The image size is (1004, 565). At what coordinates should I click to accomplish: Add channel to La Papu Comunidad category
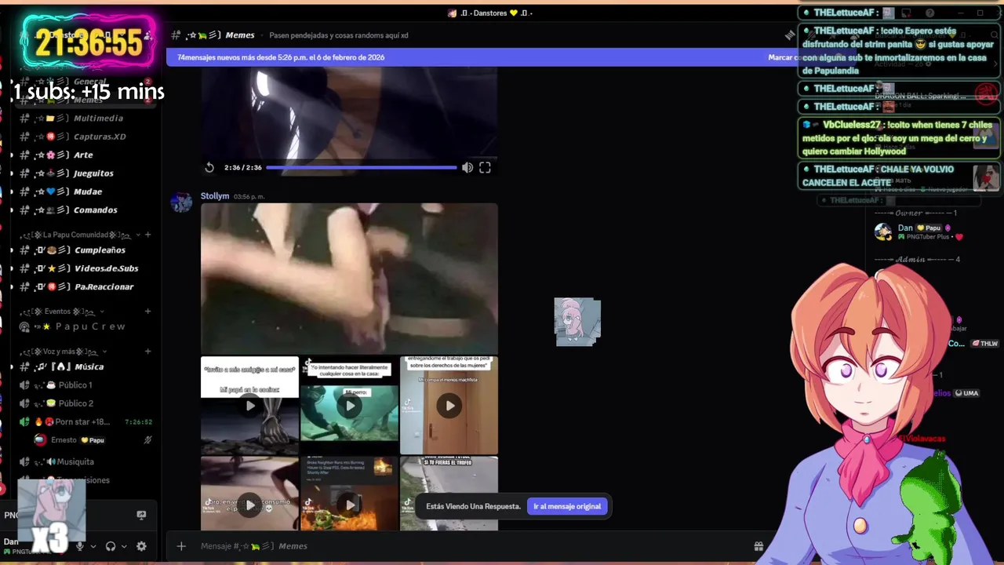pos(147,235)
